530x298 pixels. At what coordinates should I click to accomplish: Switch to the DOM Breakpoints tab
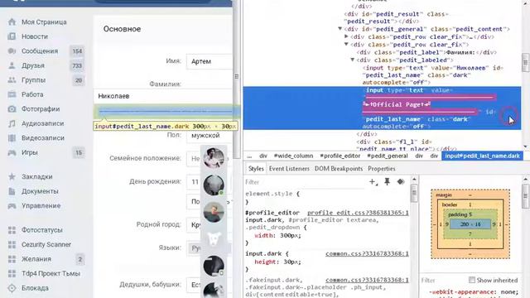pyautogui.click(x=339, y=169)
